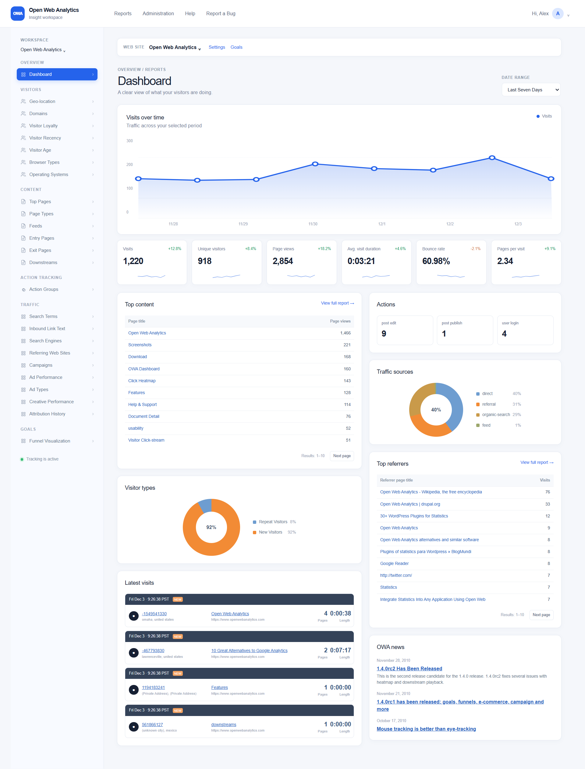The height and width of the screenshot is (769, 585).
Task: Click the Geo-location people icon
Action: pos(23,102)
